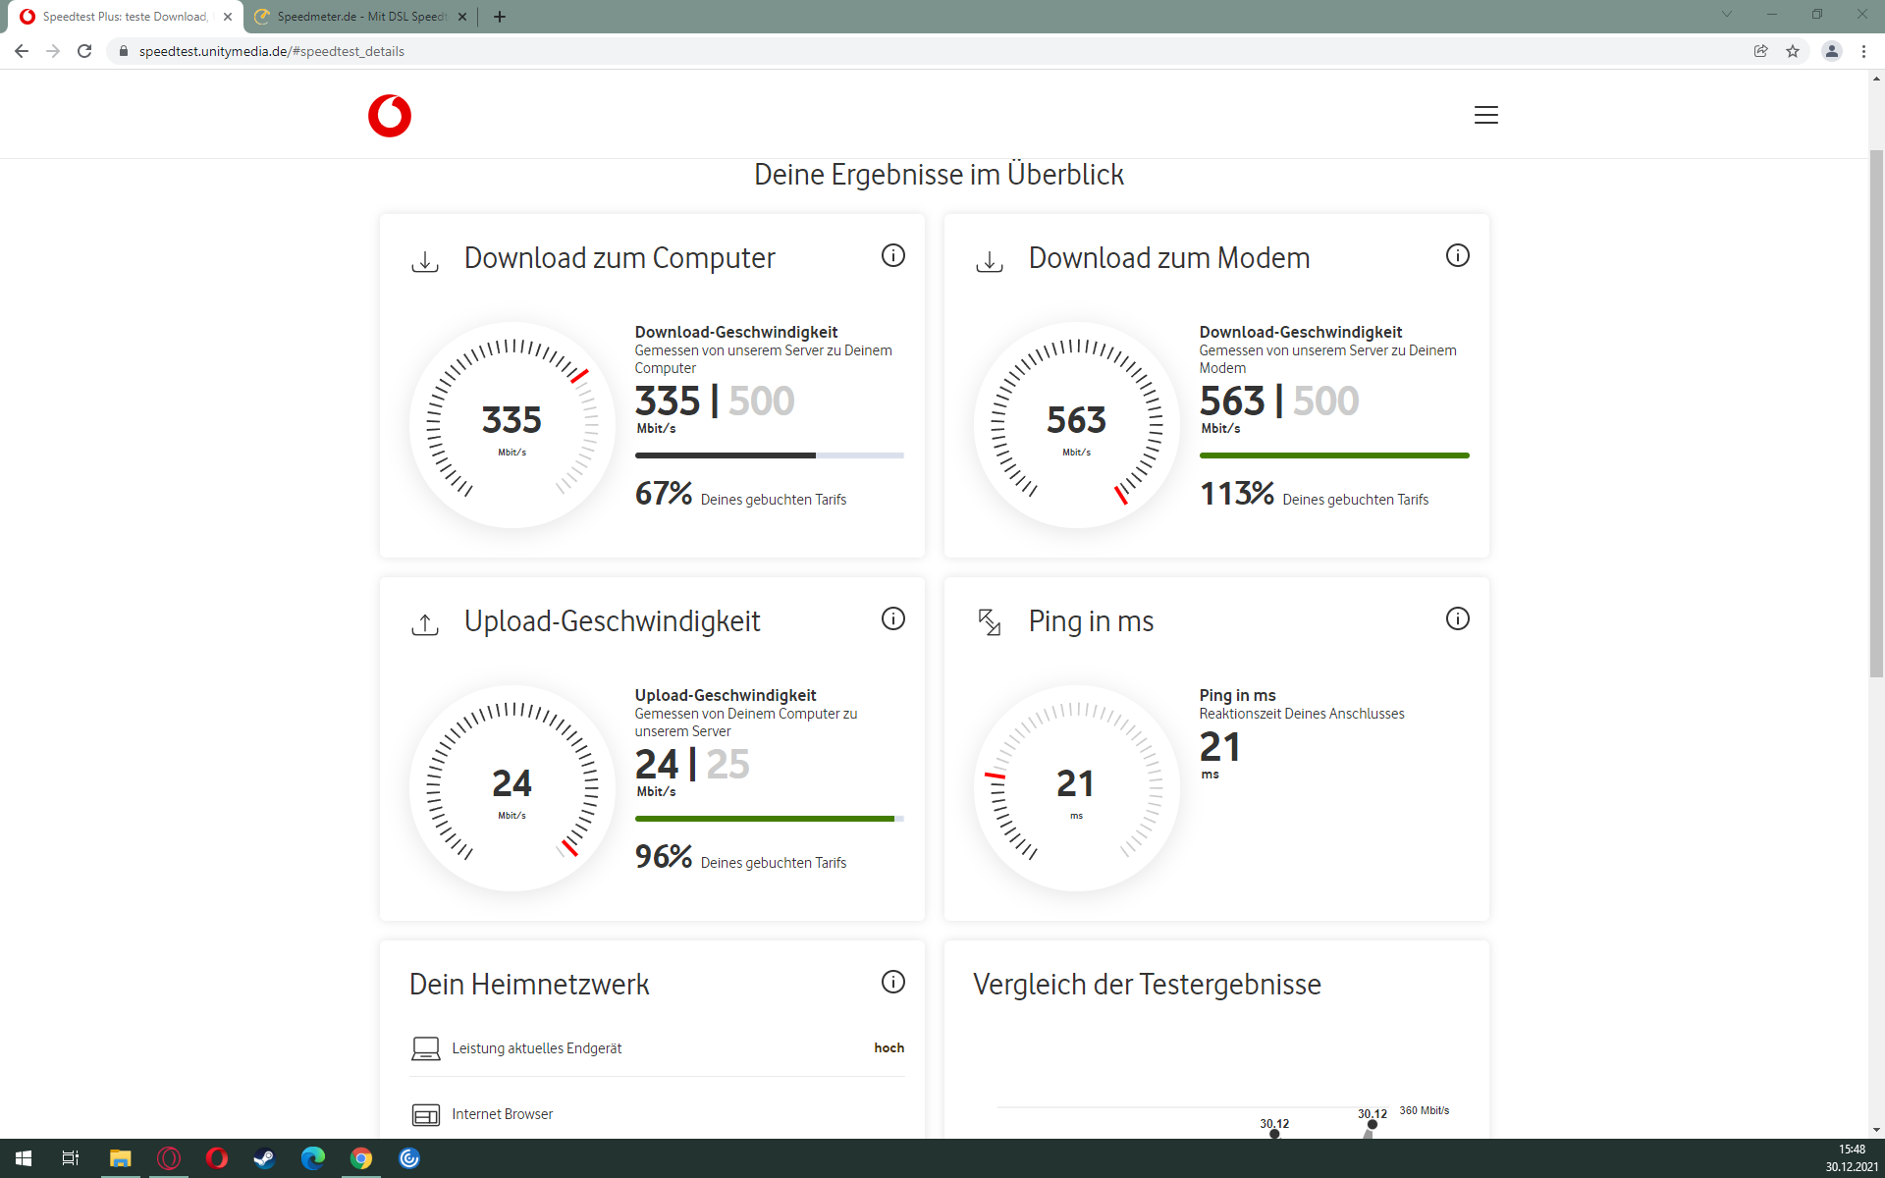The width and height of the screenshot is (1885, 1178).
Task: Open Upload-Geschwindigkeit info icon
Action: [892, 619]
